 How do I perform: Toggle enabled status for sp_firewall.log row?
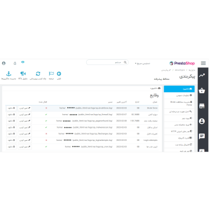pyautogui.click(x=46, y=115)
